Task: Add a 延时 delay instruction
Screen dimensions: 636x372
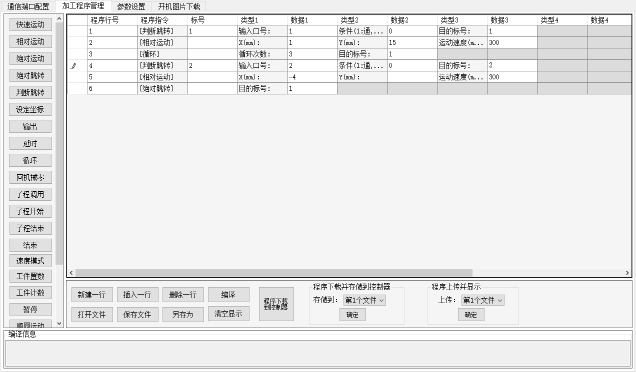Action: 30,143
